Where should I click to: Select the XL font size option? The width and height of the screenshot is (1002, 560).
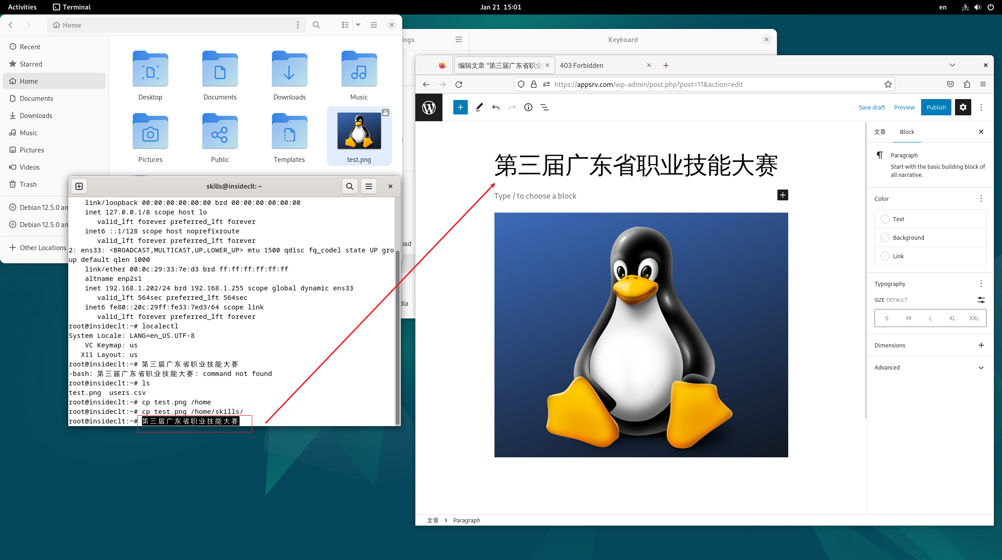pos(952,318)
